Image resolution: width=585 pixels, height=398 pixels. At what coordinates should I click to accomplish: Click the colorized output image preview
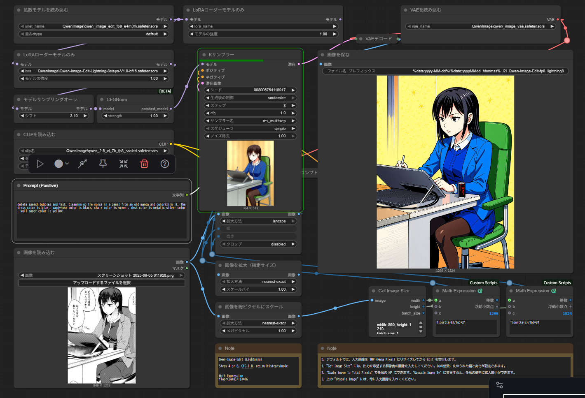pos(445,172)
